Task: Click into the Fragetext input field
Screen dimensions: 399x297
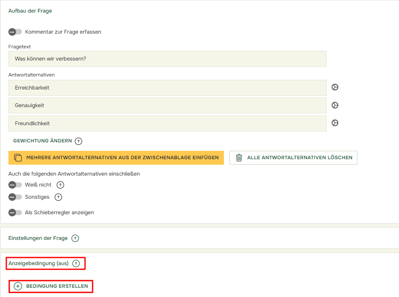Action: coord(167,59)
